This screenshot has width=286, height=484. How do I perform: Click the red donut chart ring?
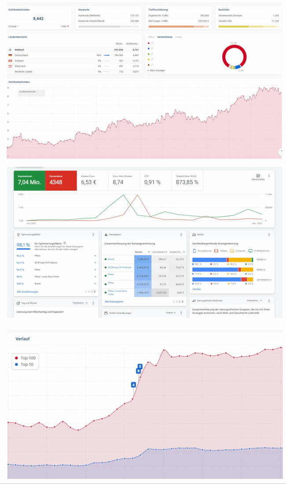[x=224, y=58]
